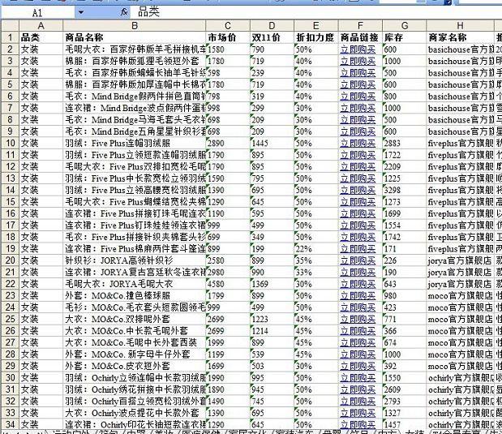
Task: Click product cell 大衣：MO&Co.双排呢外套
Action: pos(135,319)
